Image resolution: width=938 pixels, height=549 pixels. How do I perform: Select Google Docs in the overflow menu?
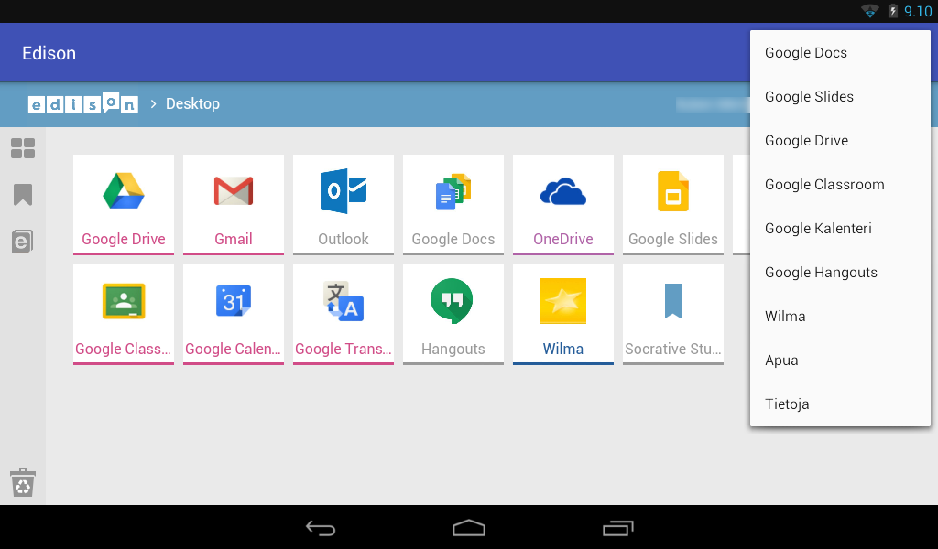[x=840, y=52]
